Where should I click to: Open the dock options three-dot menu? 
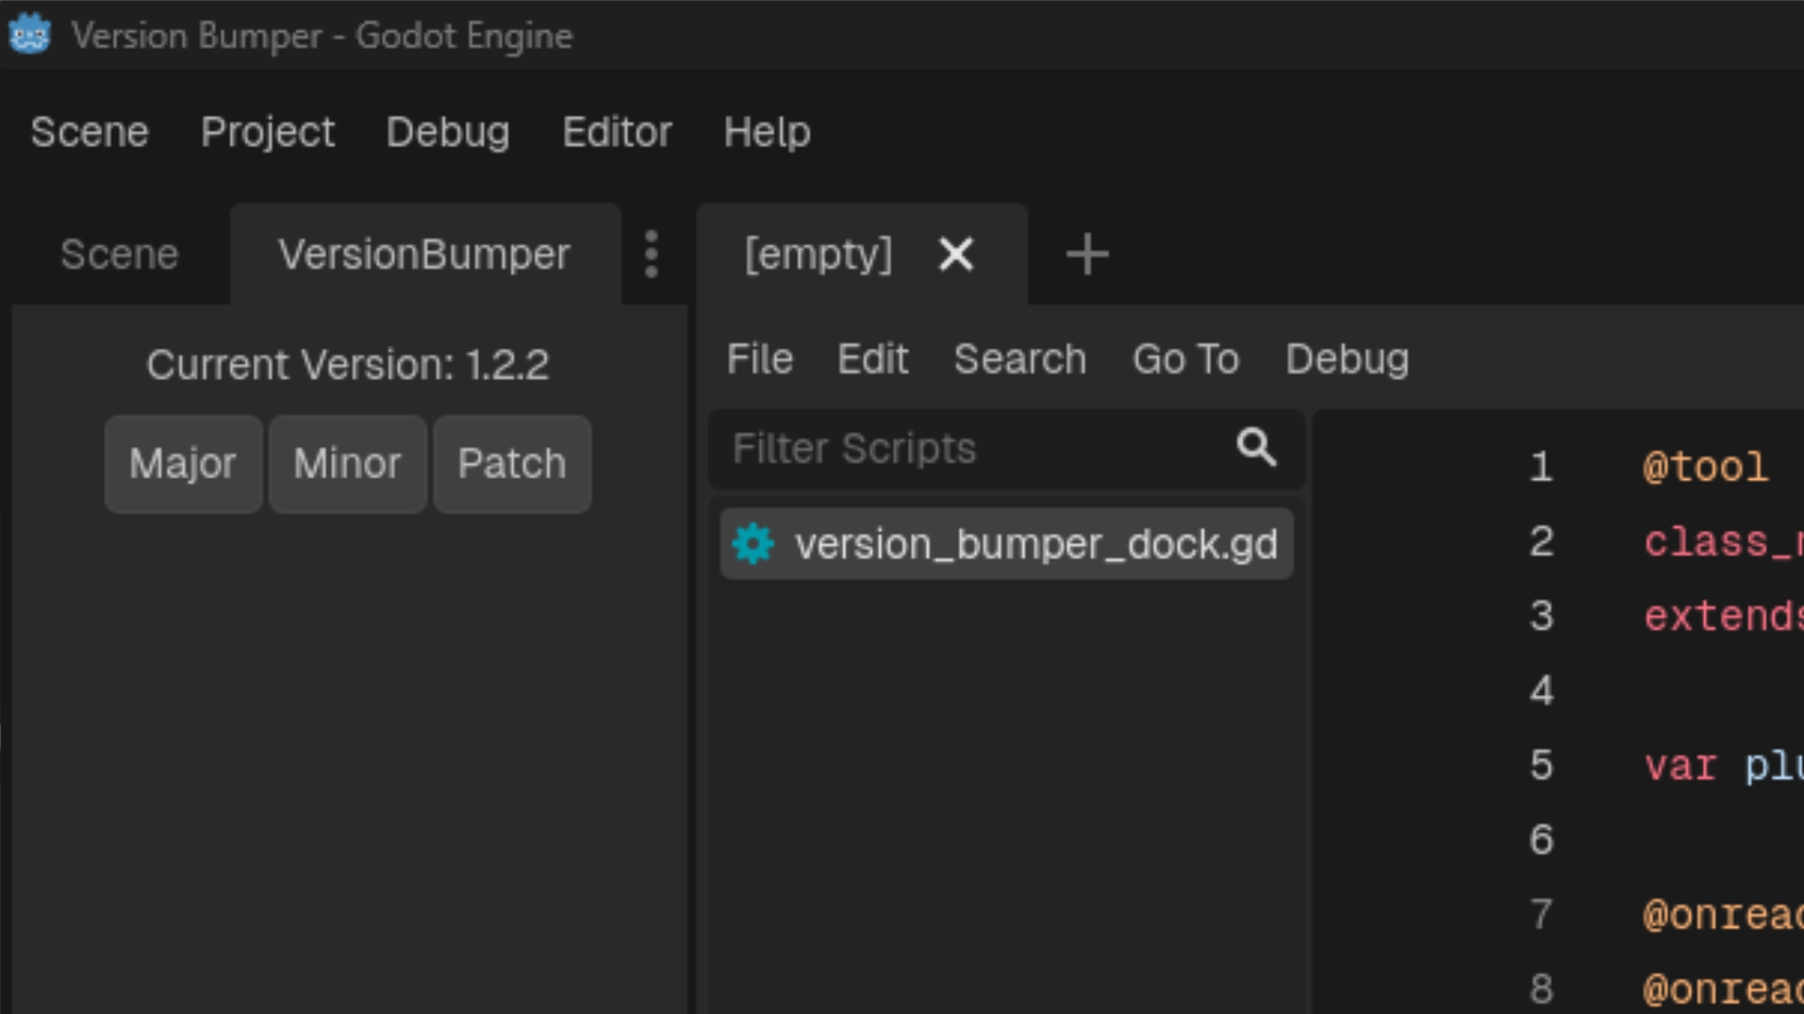coord(651,254)
